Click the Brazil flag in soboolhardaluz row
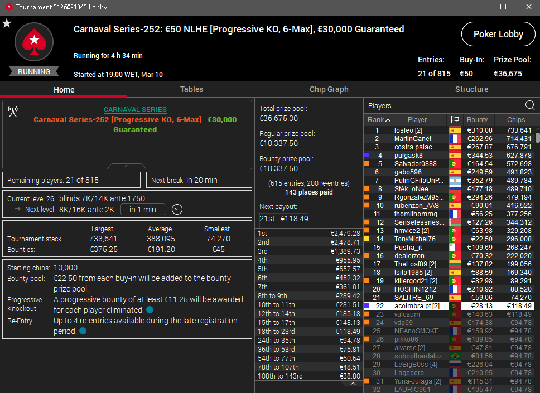Screen dimensions: 540x393 click(x=455, y=356)
